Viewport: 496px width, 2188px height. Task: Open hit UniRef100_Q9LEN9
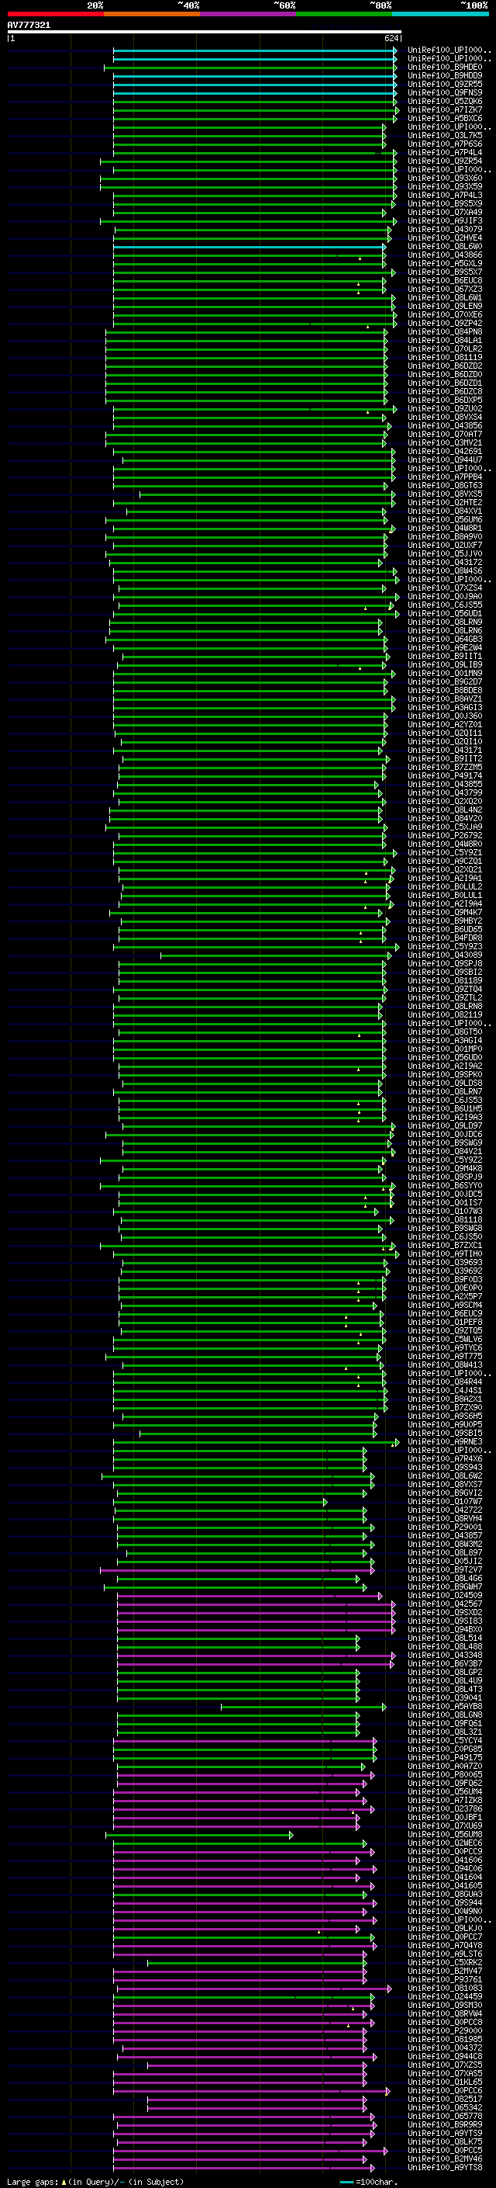click(444, 306)
